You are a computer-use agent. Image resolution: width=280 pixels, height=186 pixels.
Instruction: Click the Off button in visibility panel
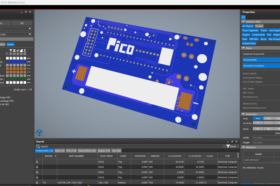[22, 23]
